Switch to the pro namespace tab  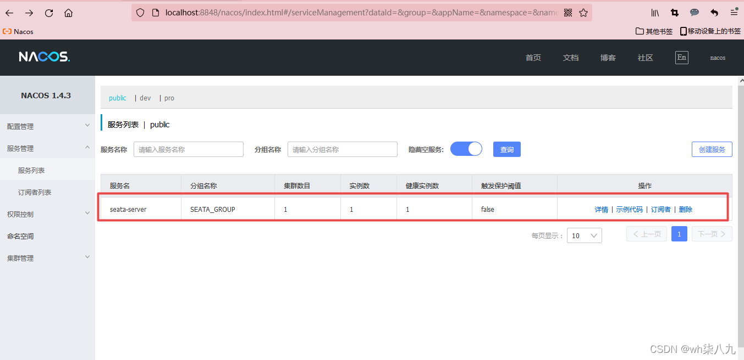(169, 98)
